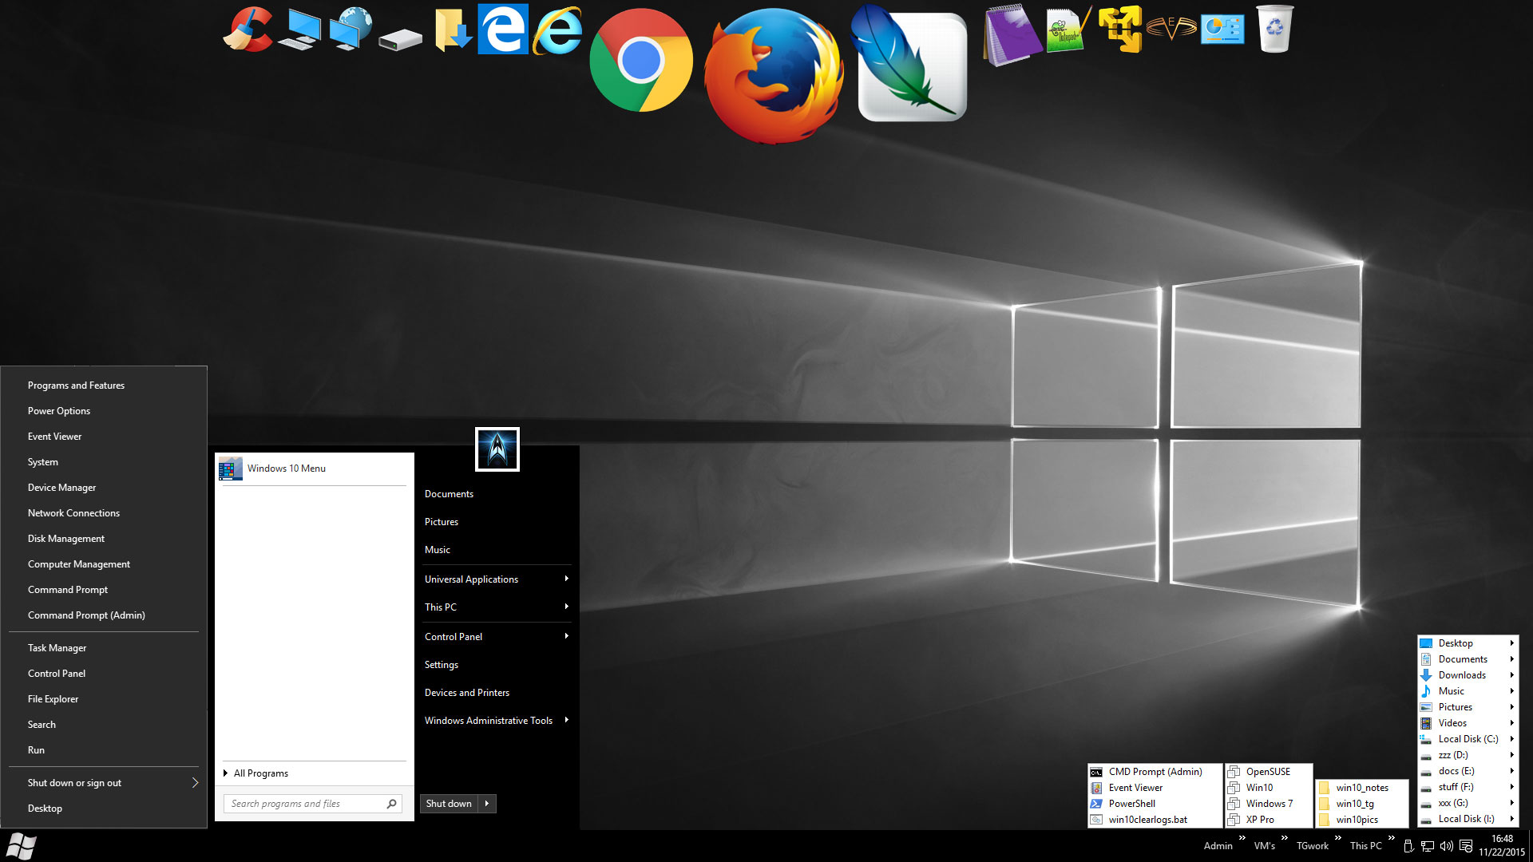This screenshot has height=862, width=1533.
Task: Open the Shut down options arrow
Action: click(487, 804)
